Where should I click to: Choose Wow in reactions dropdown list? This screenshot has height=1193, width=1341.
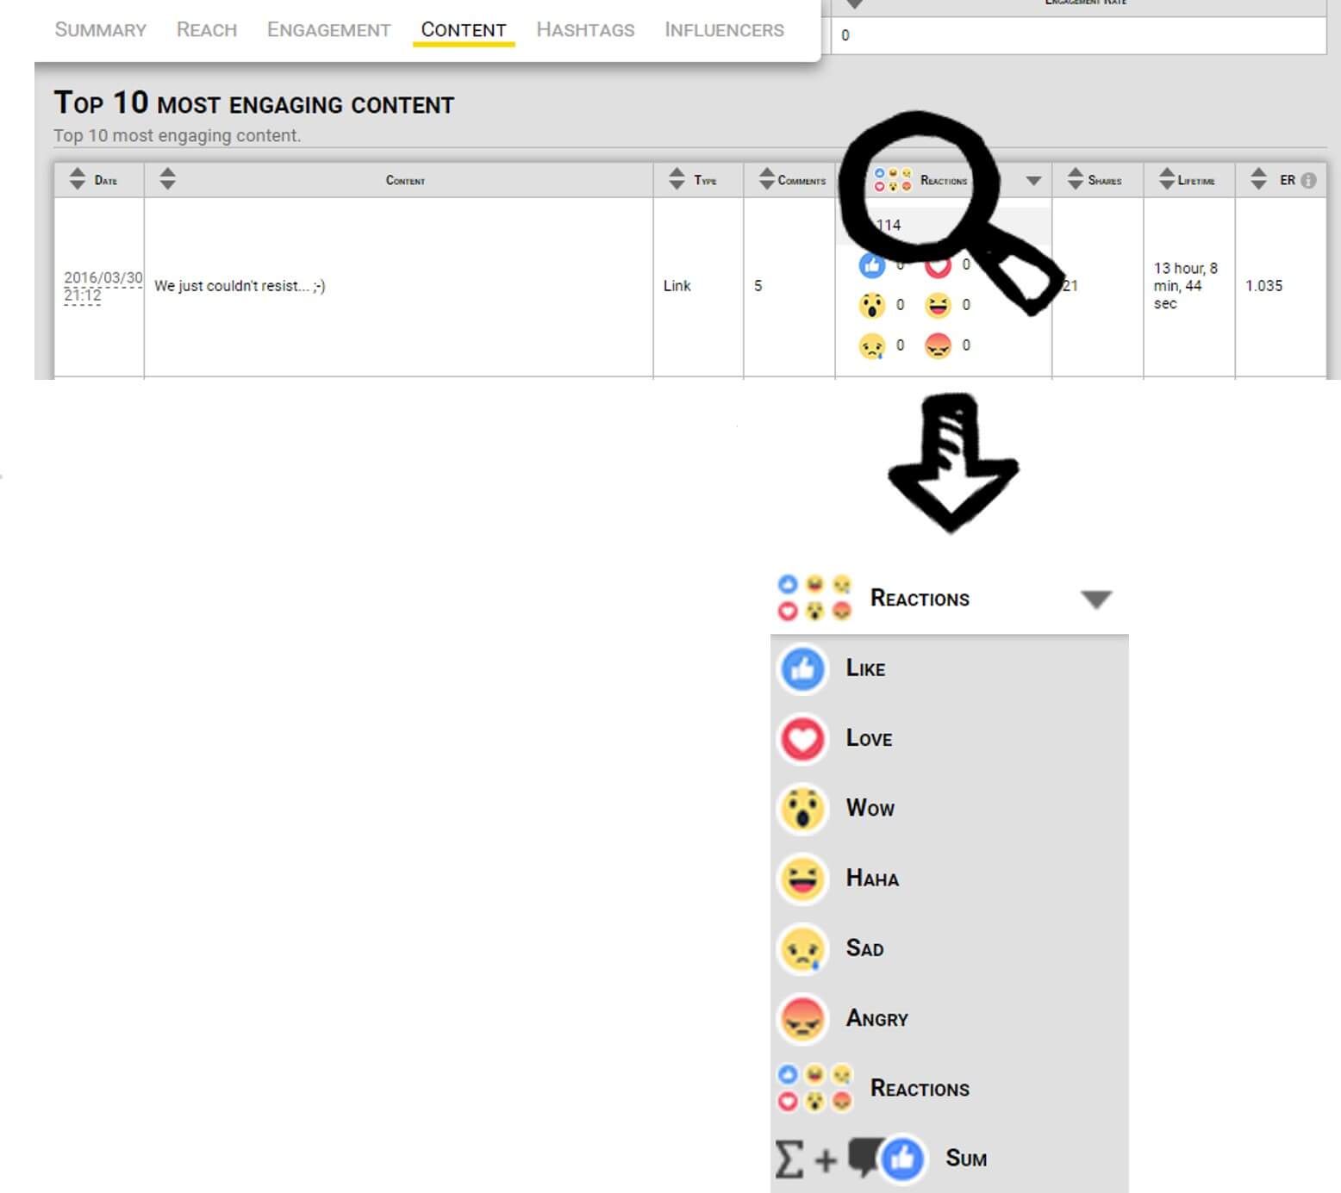pyautogui.click(x=949, y=809)
